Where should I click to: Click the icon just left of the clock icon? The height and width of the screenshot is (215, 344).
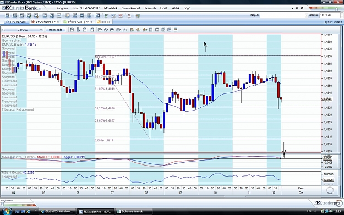[100, 30]
